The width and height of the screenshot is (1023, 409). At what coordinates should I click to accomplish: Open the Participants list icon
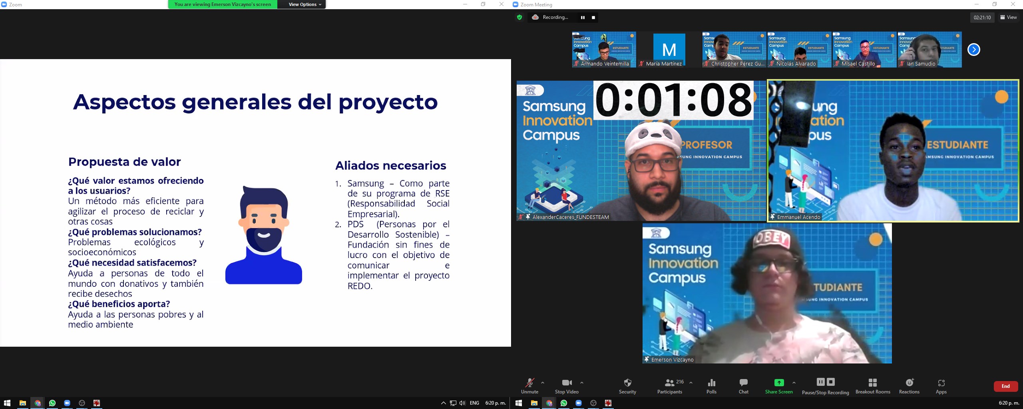[670, 383]
